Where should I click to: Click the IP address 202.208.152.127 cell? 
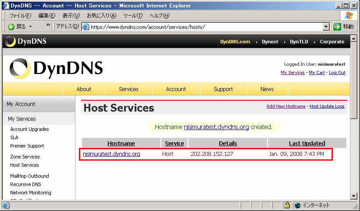[212, 154]
